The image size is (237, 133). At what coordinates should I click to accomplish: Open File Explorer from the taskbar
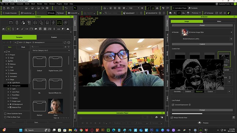coord(70,130)
